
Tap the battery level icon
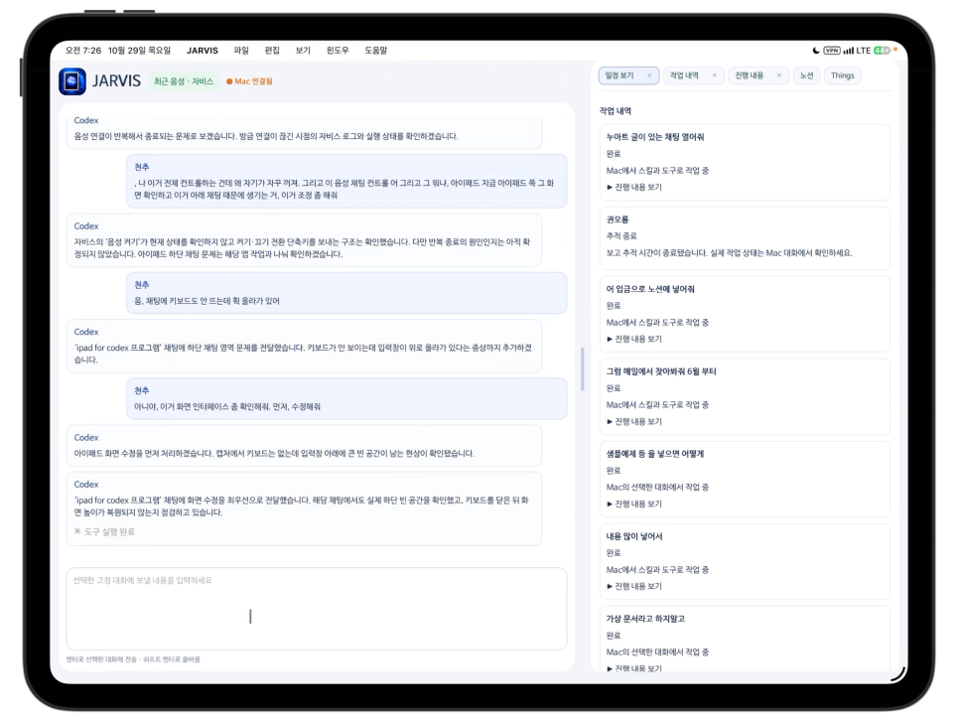[882, 51]
